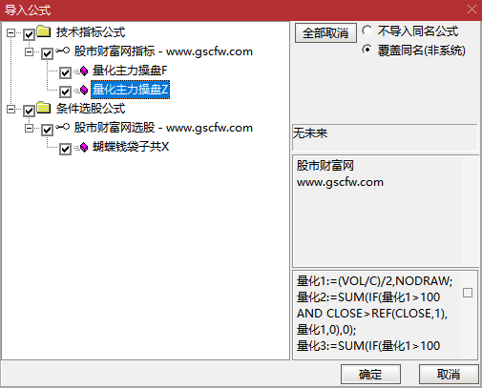Viewport: 482px width, 388px height.
Task: Select the 量化主力操盘Z tree item
Action: coord(131,90)
